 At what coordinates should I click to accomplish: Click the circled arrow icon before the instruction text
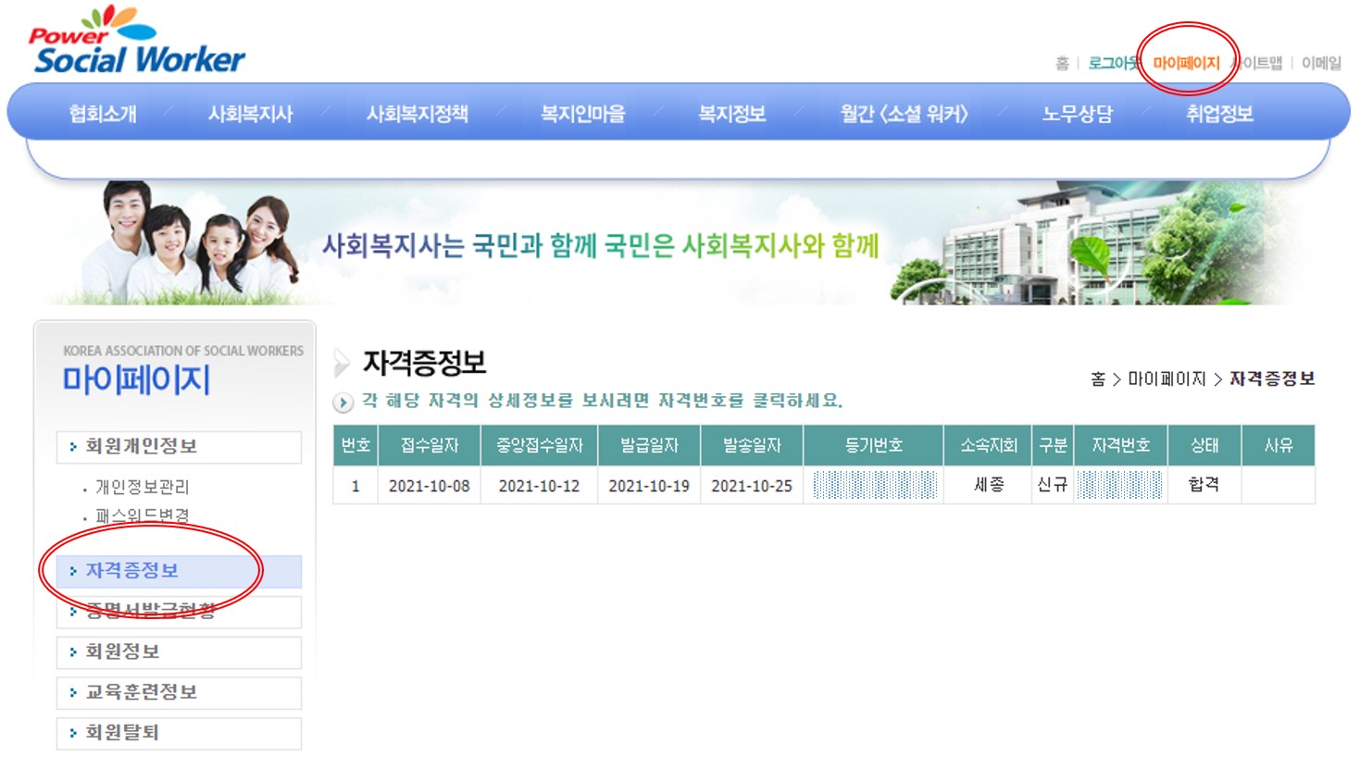click(343, 402)
